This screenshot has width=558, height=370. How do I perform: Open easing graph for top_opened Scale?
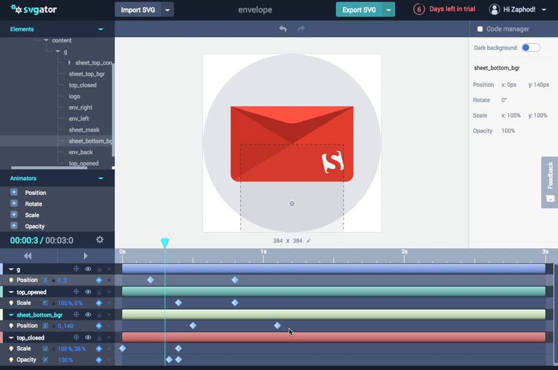pyautogui.click(x=45, y=303)
